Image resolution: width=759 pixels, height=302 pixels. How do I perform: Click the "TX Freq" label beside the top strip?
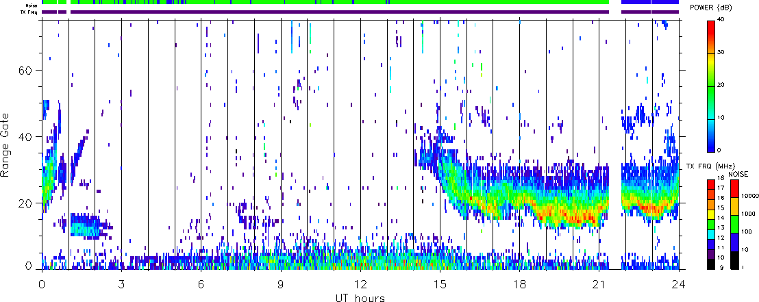pyautogui.click(x=29, y=12)
